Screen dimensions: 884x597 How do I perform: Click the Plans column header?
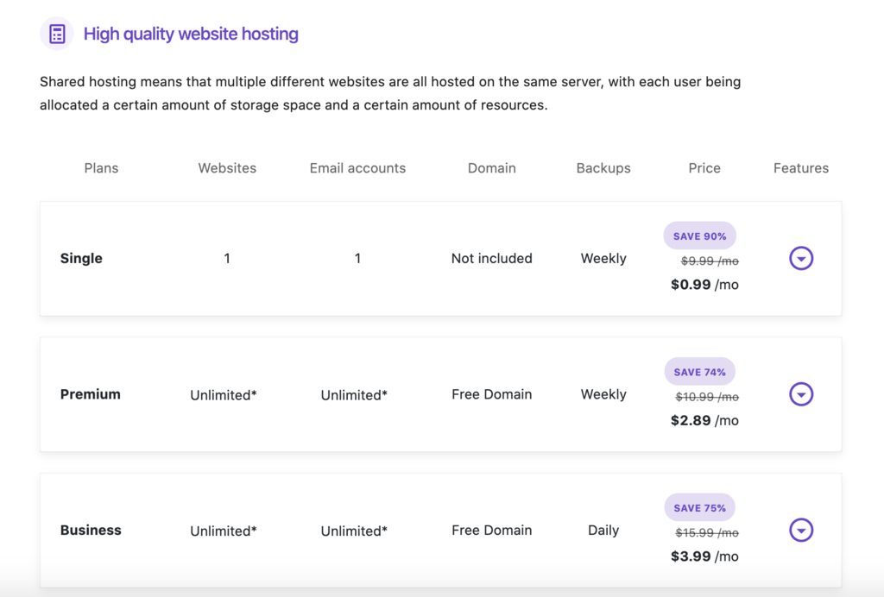click(x=101, y=168)
